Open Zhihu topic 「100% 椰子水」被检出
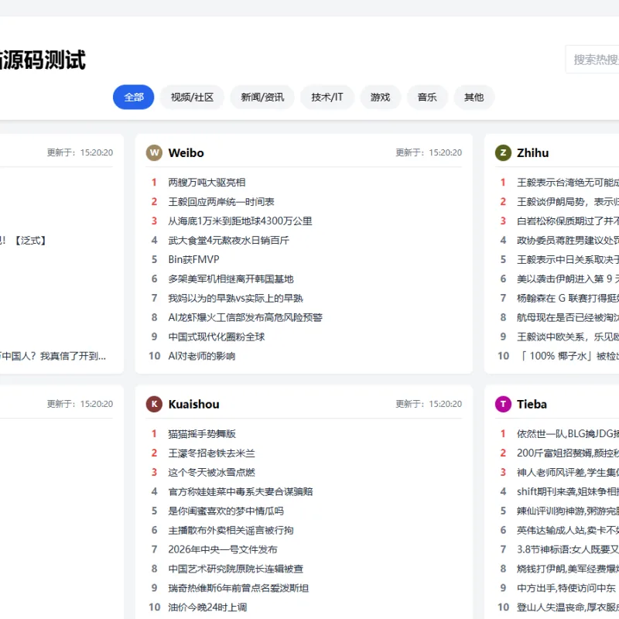The image size is (619, 619). [x=568, y=356]
